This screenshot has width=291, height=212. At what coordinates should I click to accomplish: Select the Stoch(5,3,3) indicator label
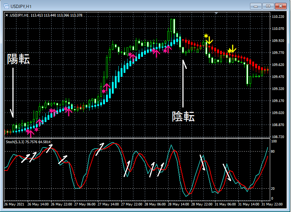pyautogui.click(x=28, y=142)
